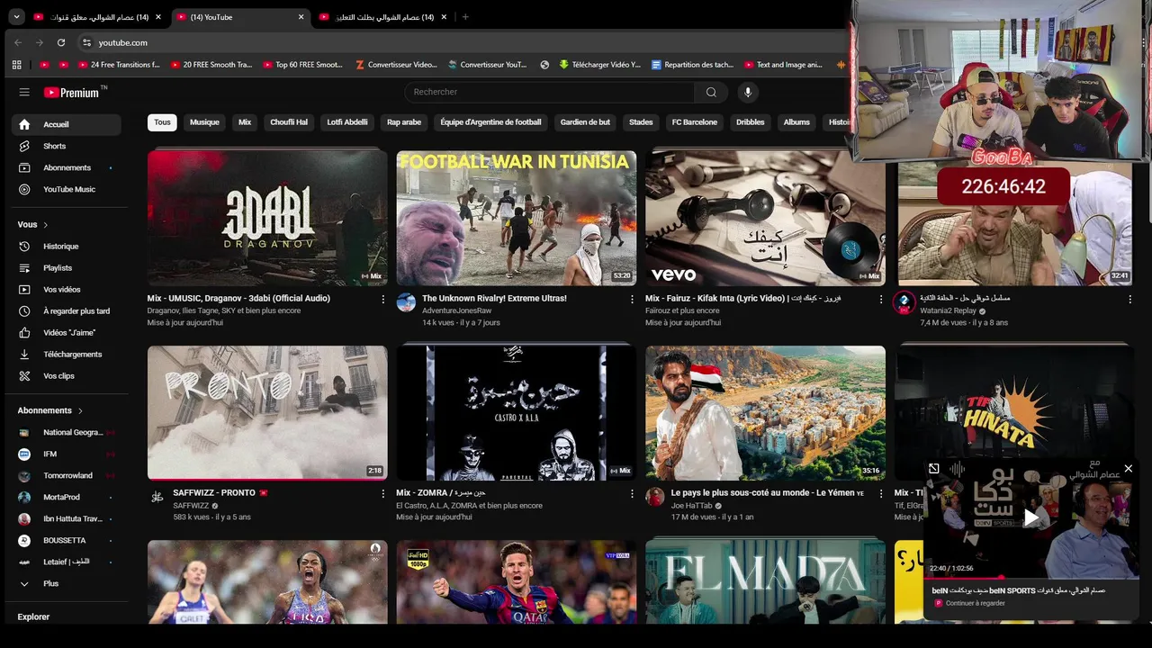Open the browser tab search dropdown
This screenshot has height=648, width=1152.
[16, 17]
